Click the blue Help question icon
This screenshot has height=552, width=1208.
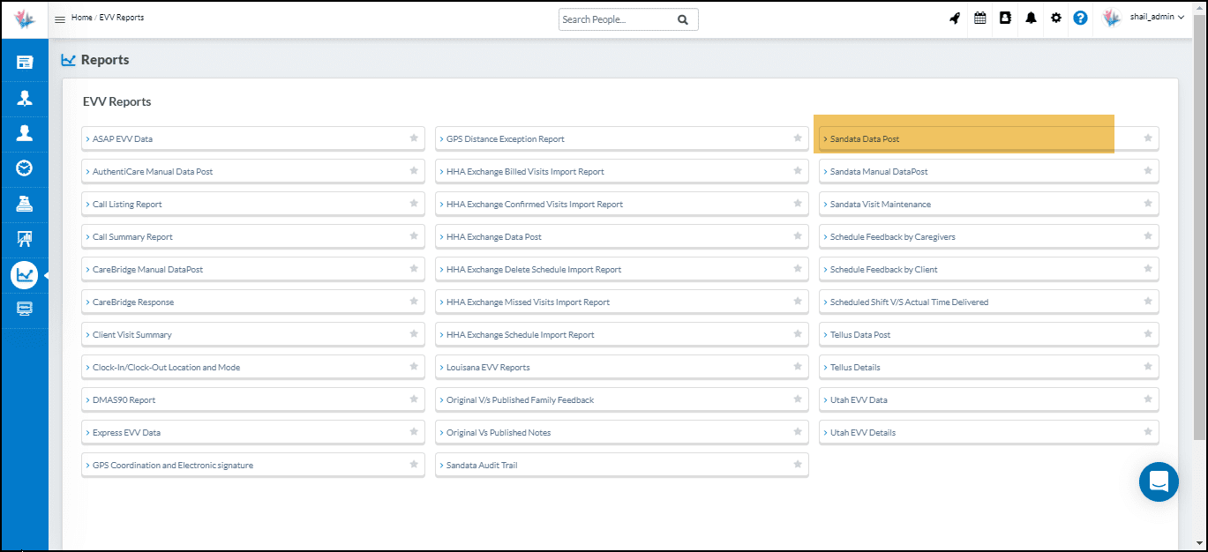[x=1080, y=19]
